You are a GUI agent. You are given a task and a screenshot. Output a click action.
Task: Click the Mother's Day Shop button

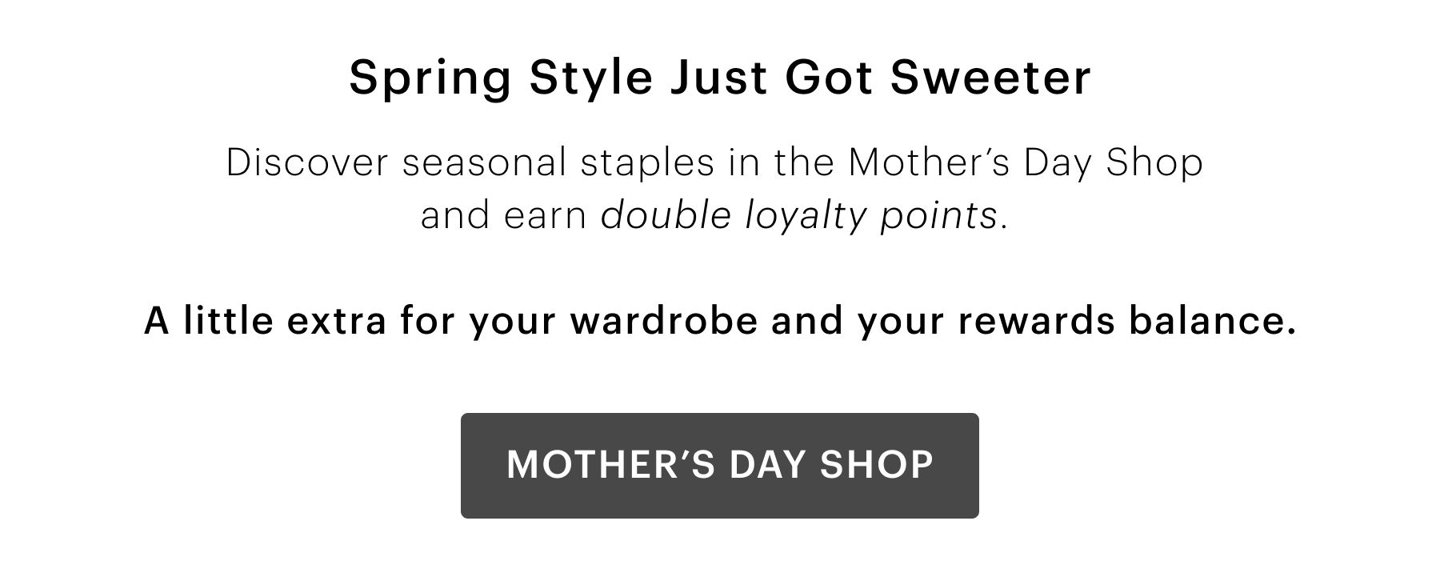(719, 465)
